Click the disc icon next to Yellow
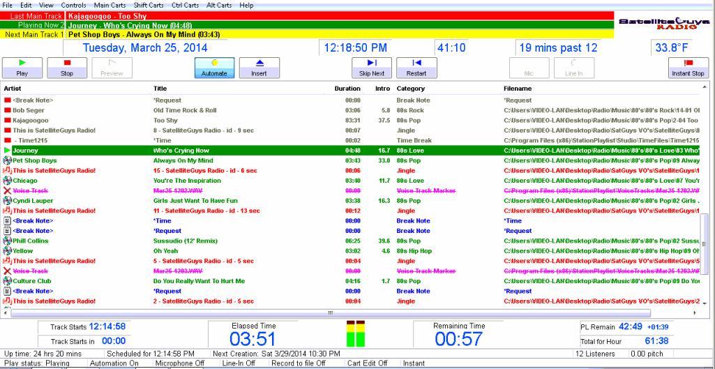This screenshot has height=369, width=715. (x=7, y=250)
